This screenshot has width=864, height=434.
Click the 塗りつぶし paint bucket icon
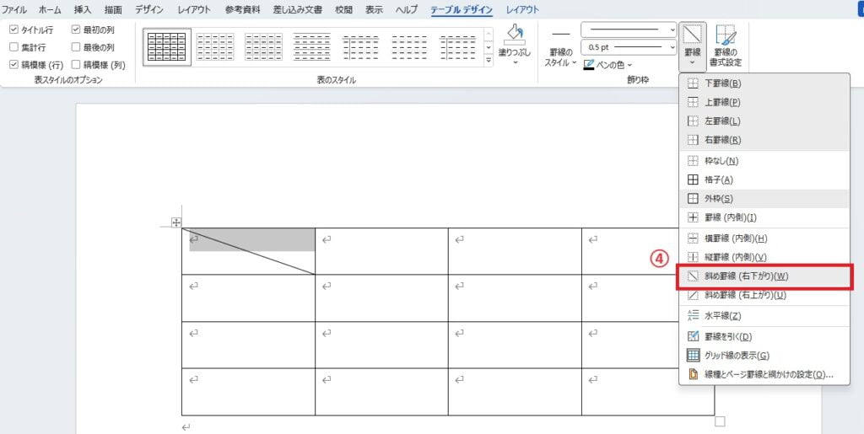pyautogui.click(x=515, y=34)
